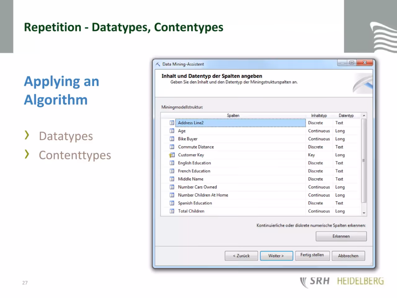
Task: Select the Total Children column name
Action: click(x=191, y=211)
